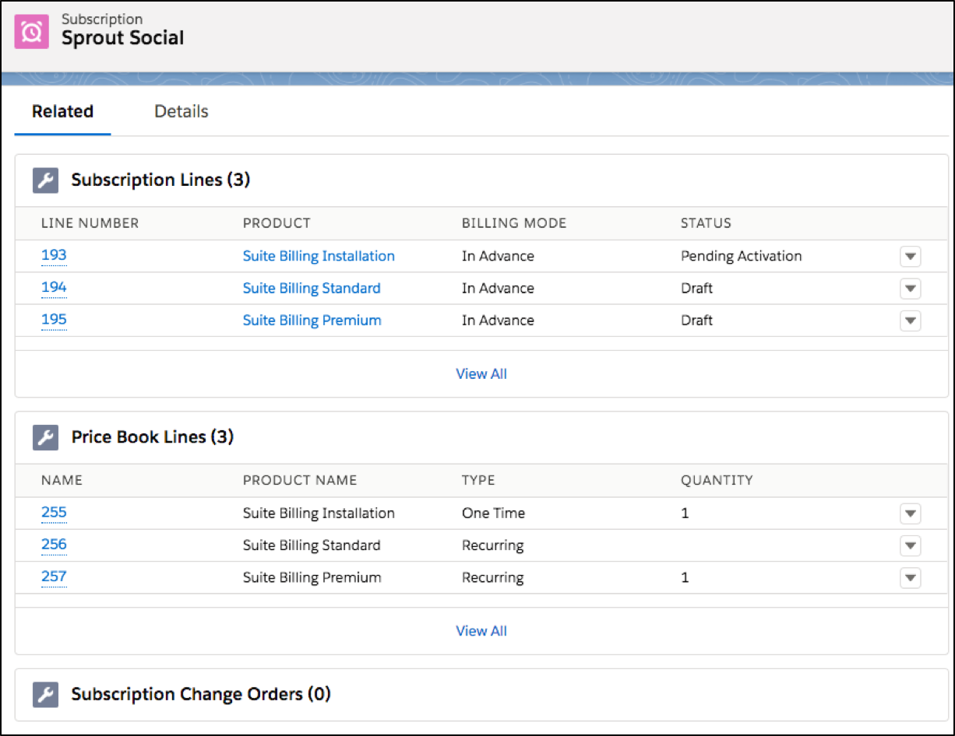
Task: Click the Draft status for line 194
Action: 696,288
